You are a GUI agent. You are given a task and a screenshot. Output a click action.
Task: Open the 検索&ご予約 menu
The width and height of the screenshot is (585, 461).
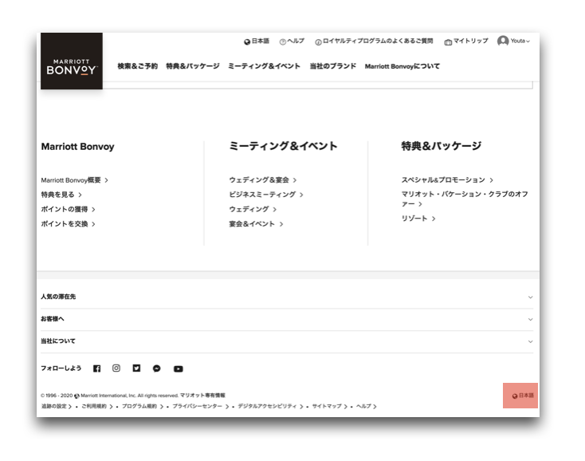click(138, 66)
